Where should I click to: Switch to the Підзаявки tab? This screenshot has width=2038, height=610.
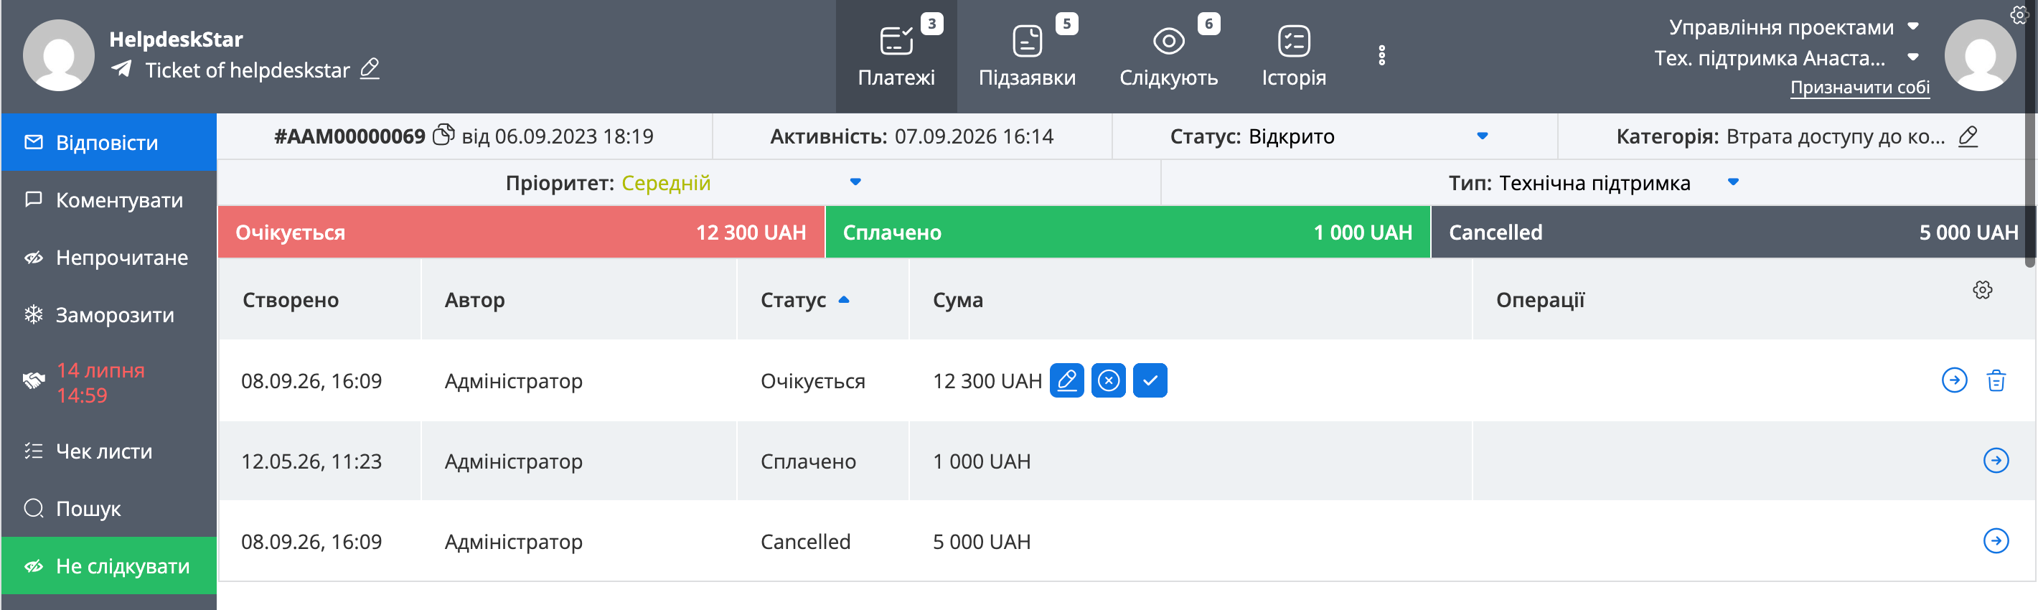(1027, 56)
